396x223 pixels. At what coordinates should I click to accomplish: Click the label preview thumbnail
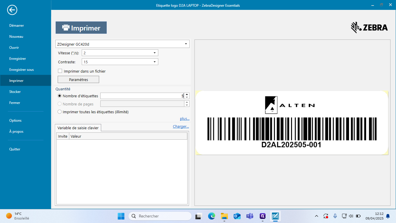coord(292,123)
